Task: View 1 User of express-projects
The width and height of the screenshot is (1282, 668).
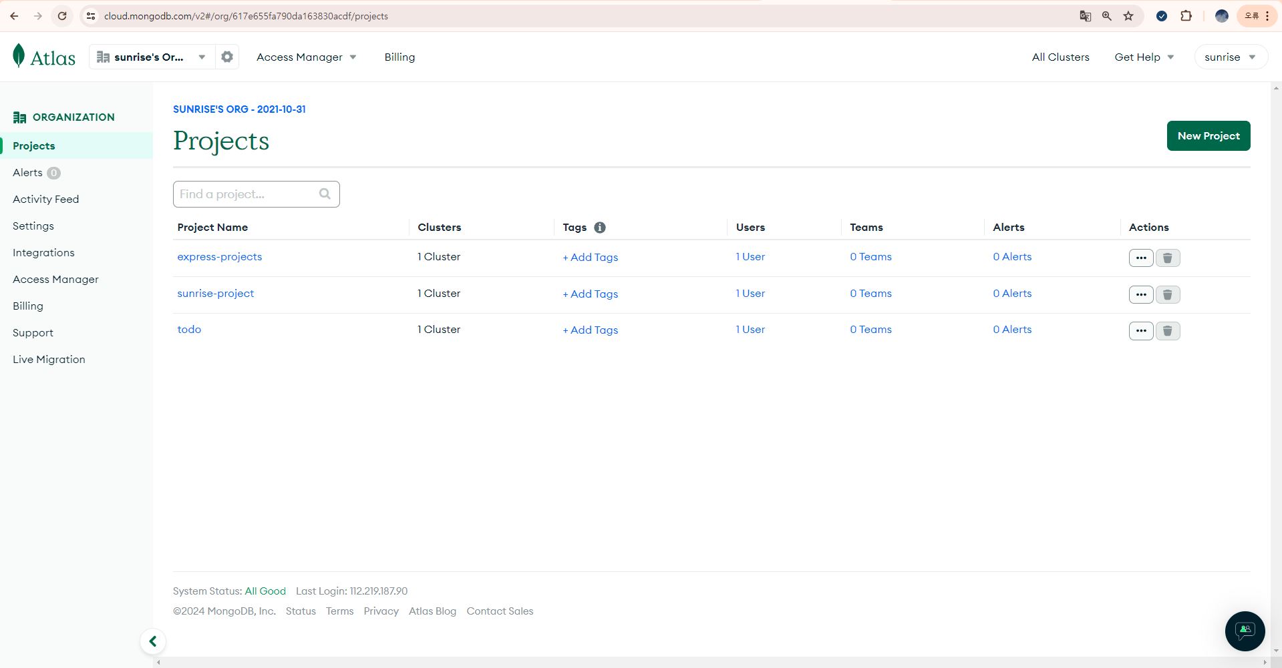Action: (750, 257)
